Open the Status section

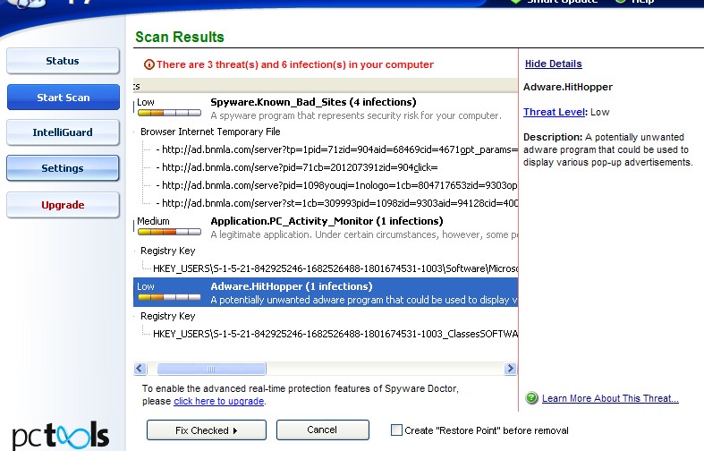pos(63,61)
